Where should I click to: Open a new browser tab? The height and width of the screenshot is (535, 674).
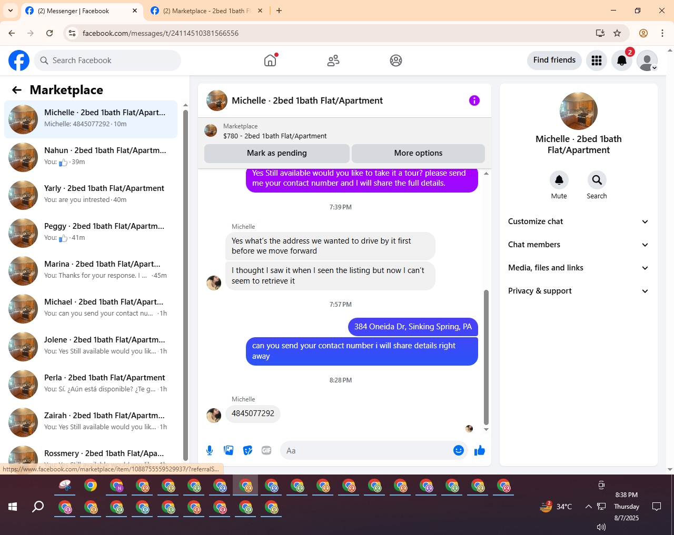pos(279,11)
